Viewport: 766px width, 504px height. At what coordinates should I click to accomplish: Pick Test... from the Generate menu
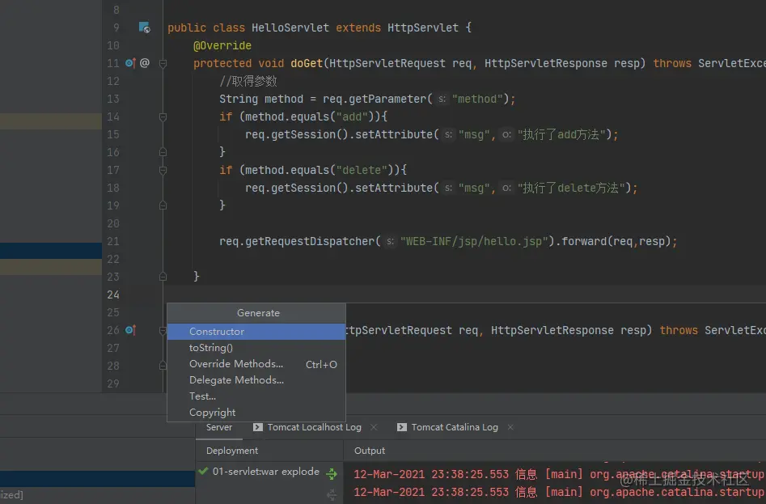256,396
